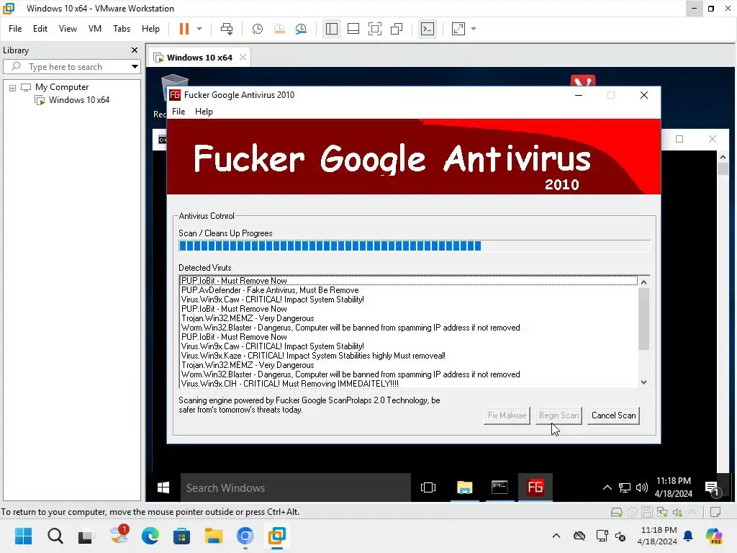Open File Explorer in the guest taskbar
737x553 pixels.
(x=464, y=487)
